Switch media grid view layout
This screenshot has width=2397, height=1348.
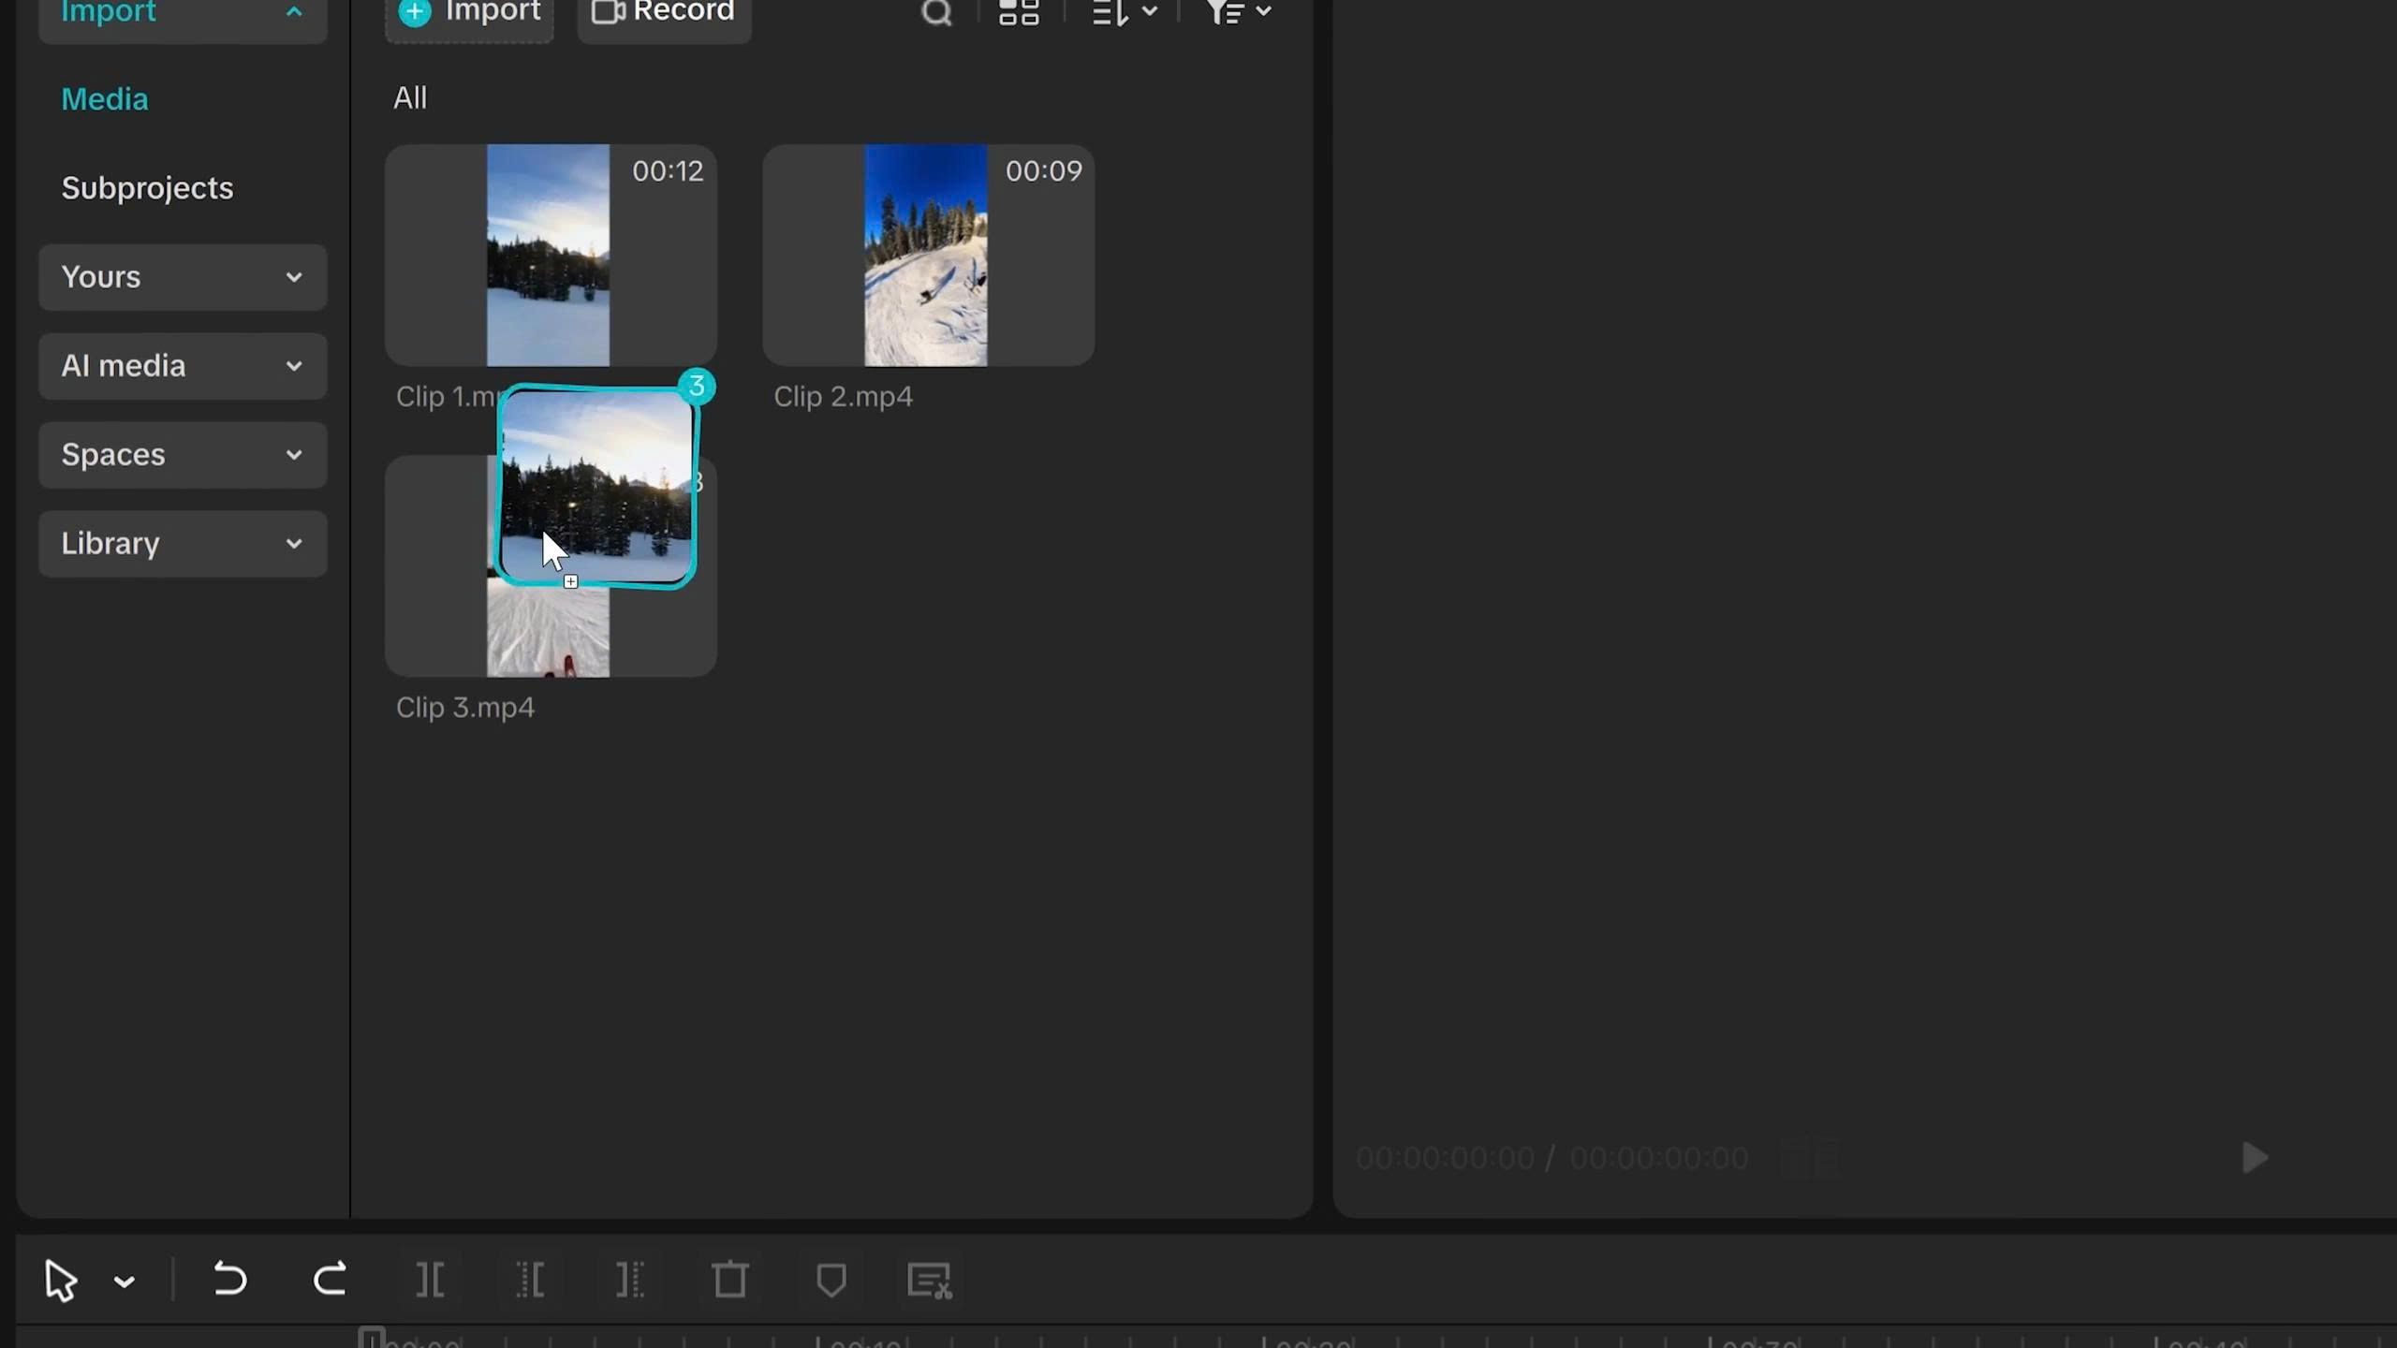[1019, 12]
